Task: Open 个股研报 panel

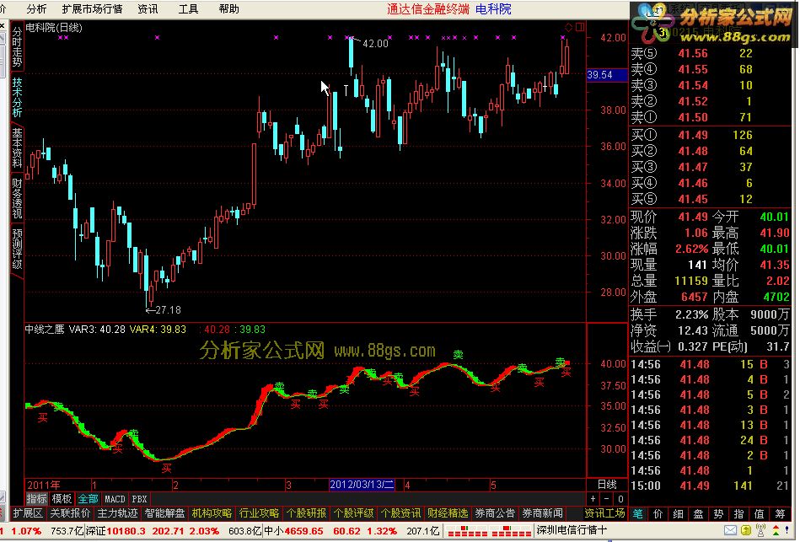Action: (306, 513)
